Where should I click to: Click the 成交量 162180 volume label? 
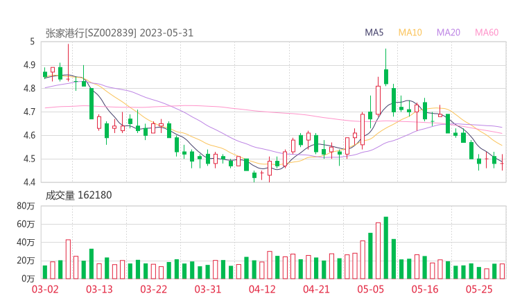78,195
